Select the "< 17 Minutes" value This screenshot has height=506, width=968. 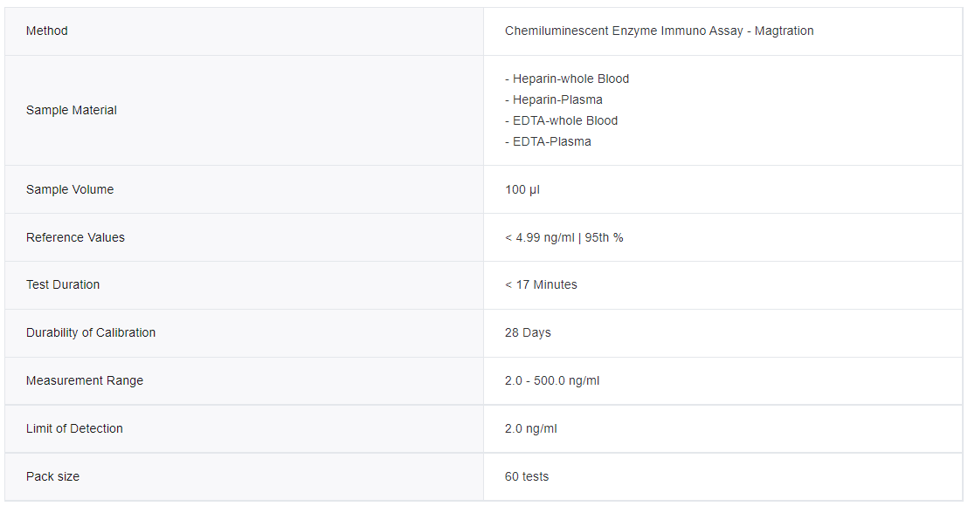pos(541,285)
